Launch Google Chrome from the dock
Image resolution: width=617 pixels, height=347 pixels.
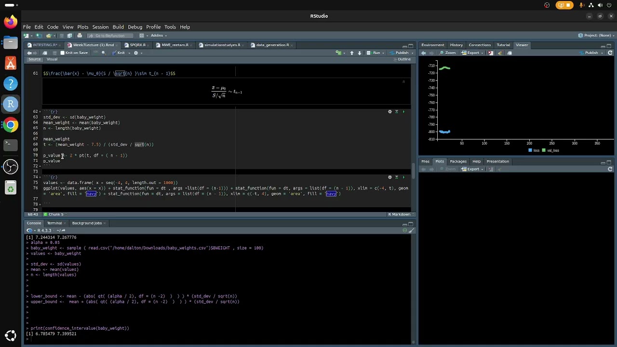[11, 125]
